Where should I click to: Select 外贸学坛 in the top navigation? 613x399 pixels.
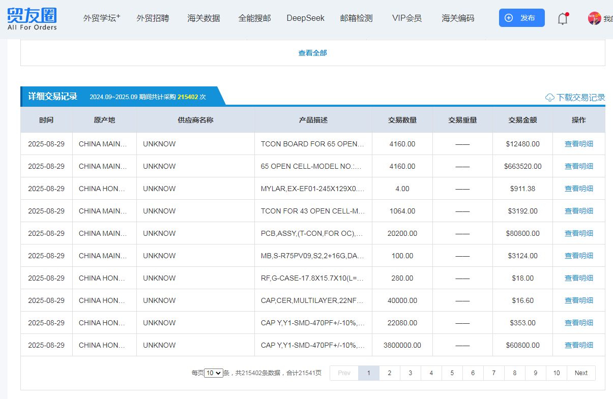click(102, 18)
